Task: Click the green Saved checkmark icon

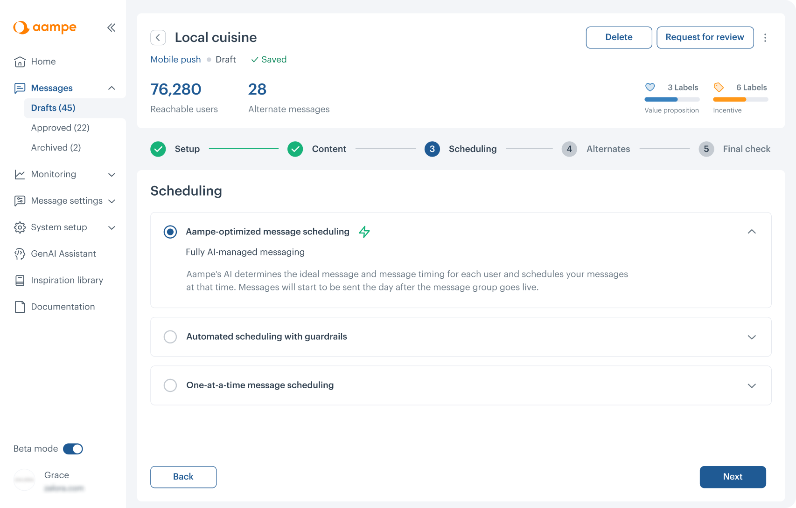Action: pyautogui.click(x=255, y=60)
